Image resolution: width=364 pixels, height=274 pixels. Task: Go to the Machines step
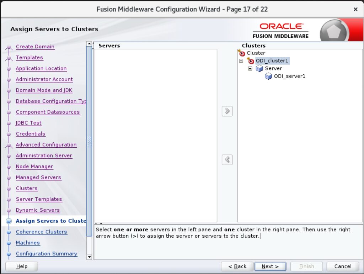(x=28, y=243)
